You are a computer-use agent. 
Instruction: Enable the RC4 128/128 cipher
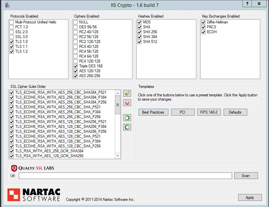[x=76, y=61]
